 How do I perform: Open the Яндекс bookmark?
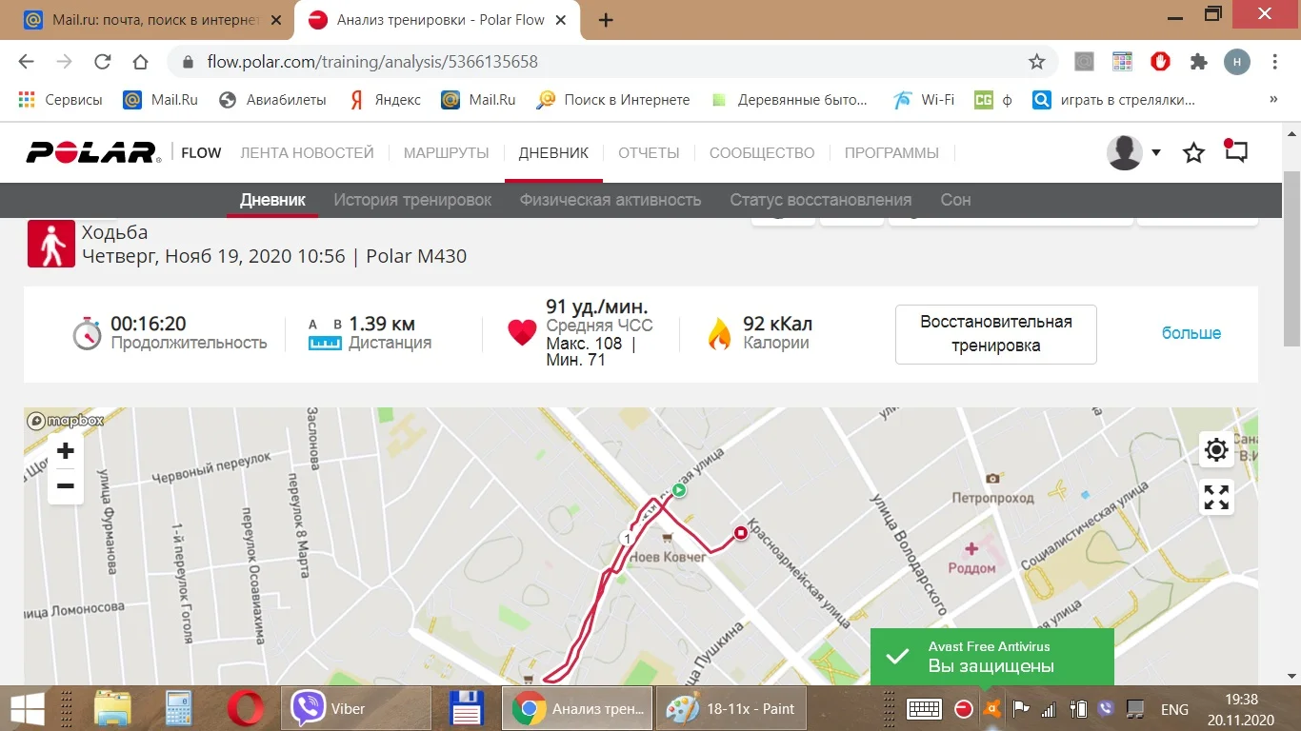385,99
